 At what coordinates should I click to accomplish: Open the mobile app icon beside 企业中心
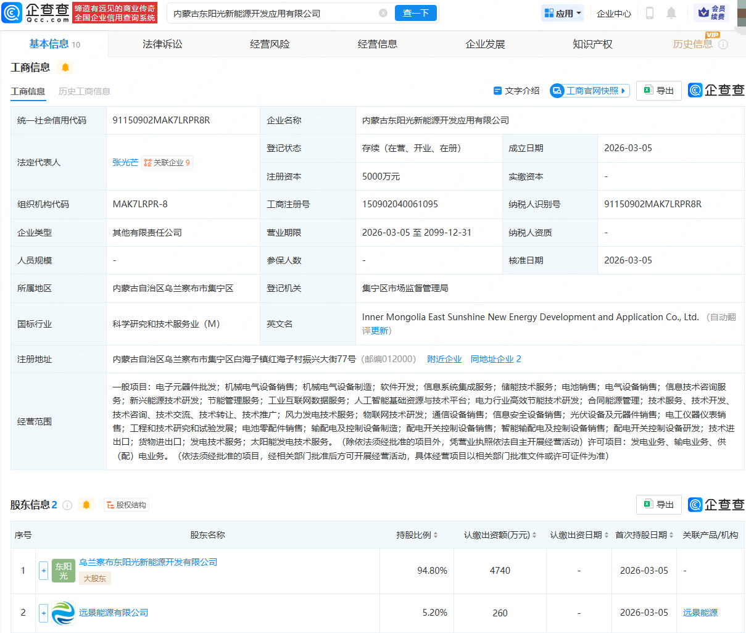pyautogui.click(x=650, y=12)
